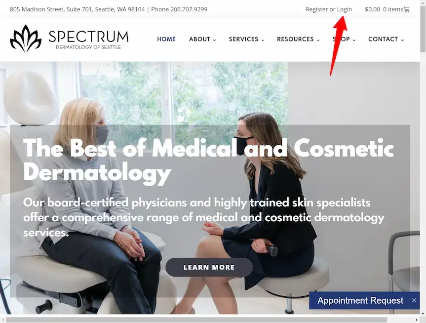The width and height of the screenshot is (426, 323).
Task: Open the shopping cart icon
Action: point(406,9)
